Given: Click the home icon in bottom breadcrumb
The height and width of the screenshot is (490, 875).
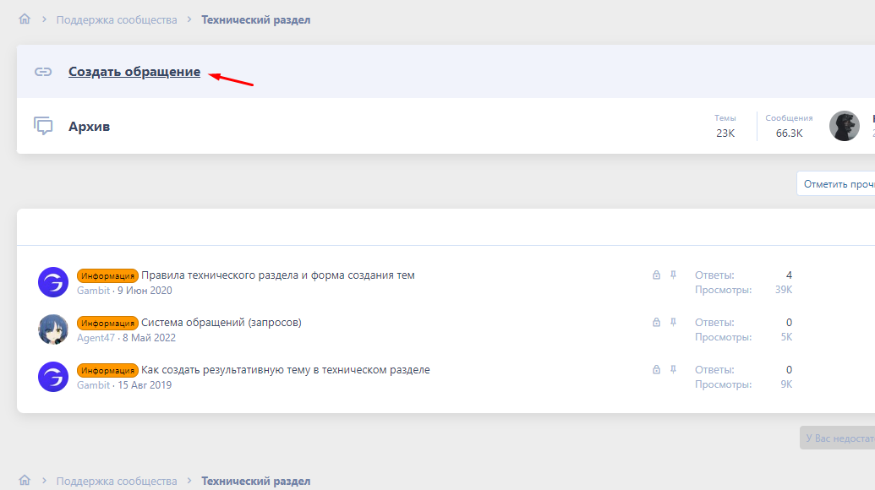Looking at the screenshot, I should [25, 481].
